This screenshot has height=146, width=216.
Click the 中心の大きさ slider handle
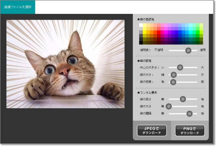tap(180, 67)
